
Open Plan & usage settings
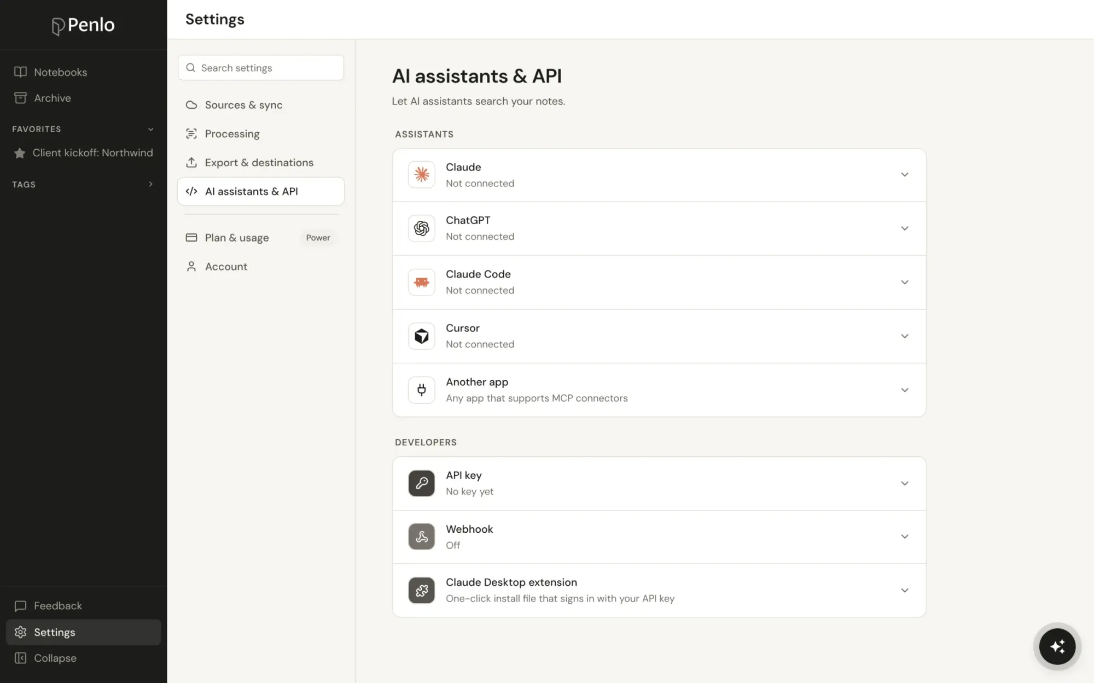pos(261,238)
